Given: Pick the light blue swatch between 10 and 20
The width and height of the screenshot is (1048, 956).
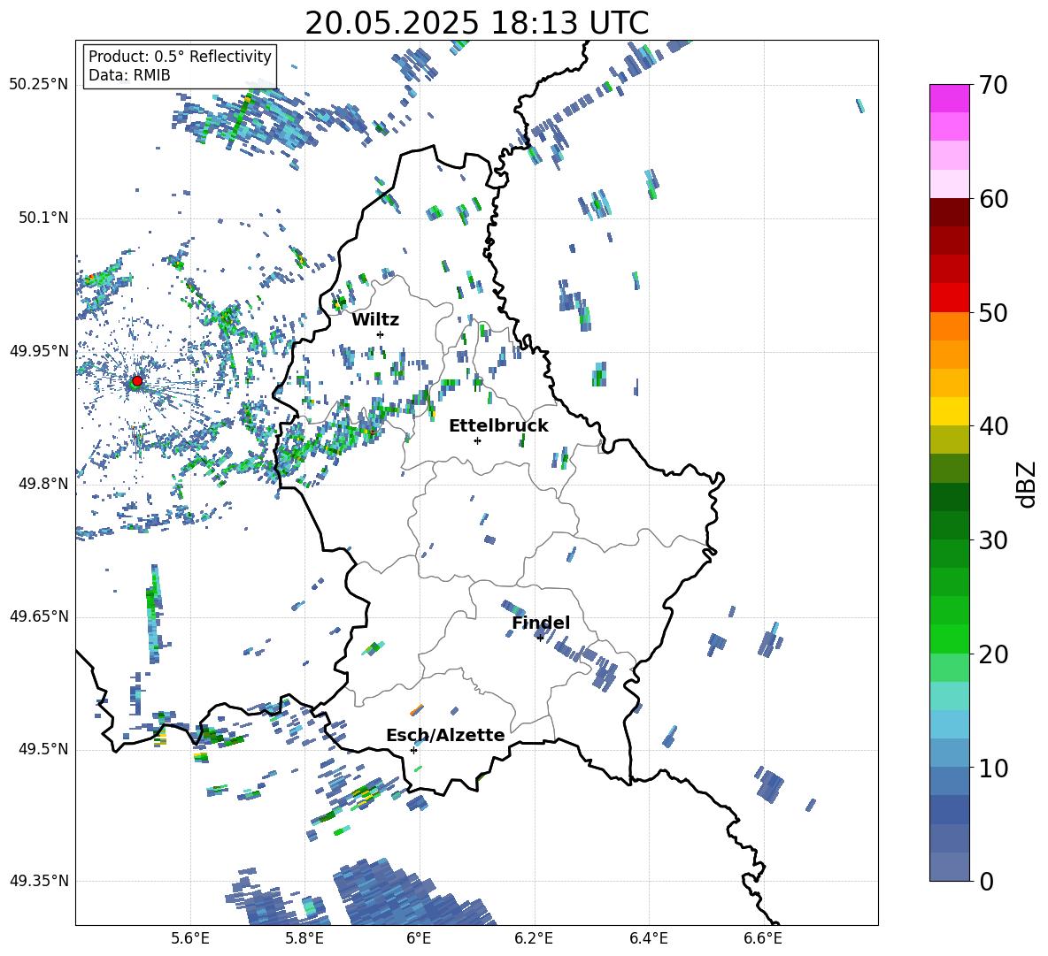Looking at the screenshot, I should point(950,724).
